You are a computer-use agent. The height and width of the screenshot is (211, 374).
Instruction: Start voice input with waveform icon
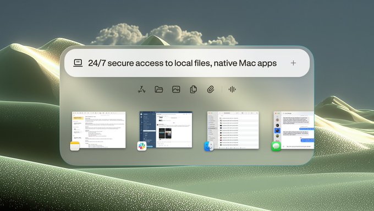pos(232,89)
